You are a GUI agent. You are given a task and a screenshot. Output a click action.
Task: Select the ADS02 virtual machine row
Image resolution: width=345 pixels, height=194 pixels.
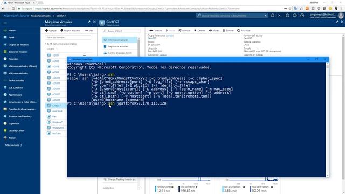click(56, 61)
